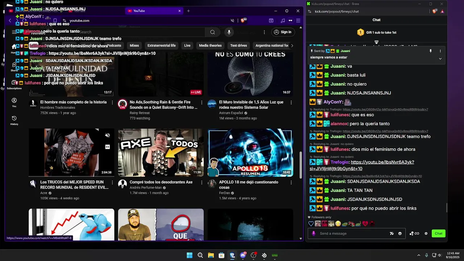
Task: Select the Podcasts filter chip
Action: coord(114,46)
